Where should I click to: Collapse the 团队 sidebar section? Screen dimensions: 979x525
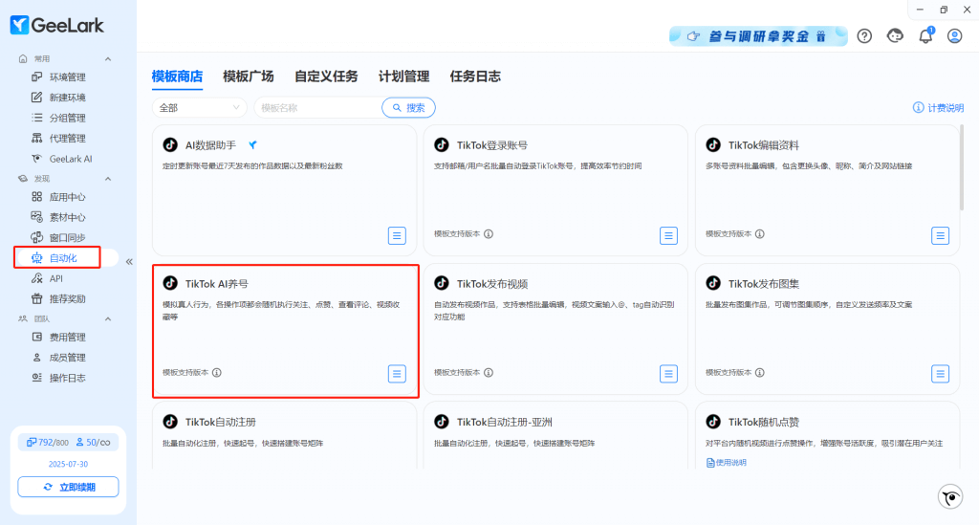point(108,318)
